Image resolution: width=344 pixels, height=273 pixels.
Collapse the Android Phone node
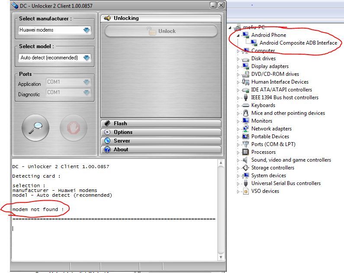click(x=238, y=36)
